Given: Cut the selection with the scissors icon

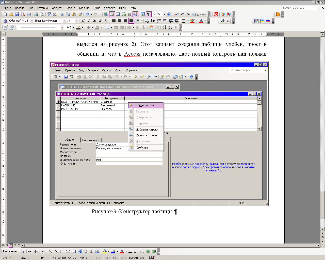Looking at the screenshot, I should [62, 14].
